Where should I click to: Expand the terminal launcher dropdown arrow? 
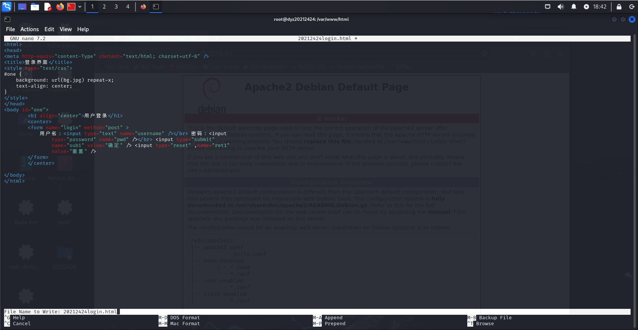pyautogui.click(x=80, y=7)
